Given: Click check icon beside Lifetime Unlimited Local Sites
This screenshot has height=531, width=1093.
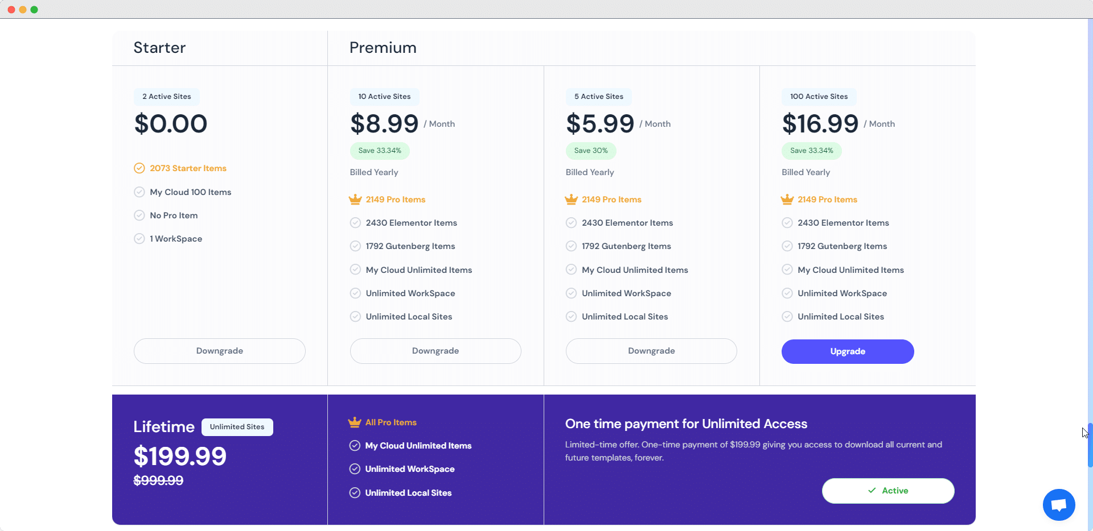Looking at the screenshot, I should tap(355, 493).
